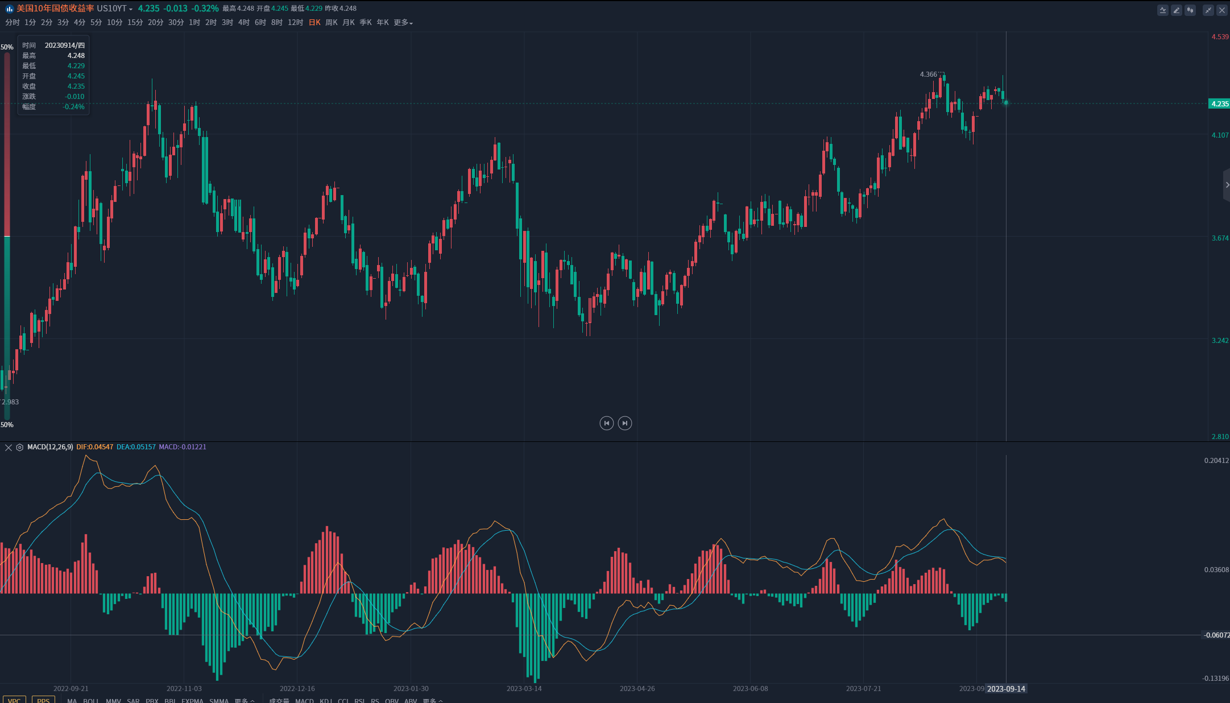
Task: Click the -0.06072 MACD axis label
Action: 1216,635
